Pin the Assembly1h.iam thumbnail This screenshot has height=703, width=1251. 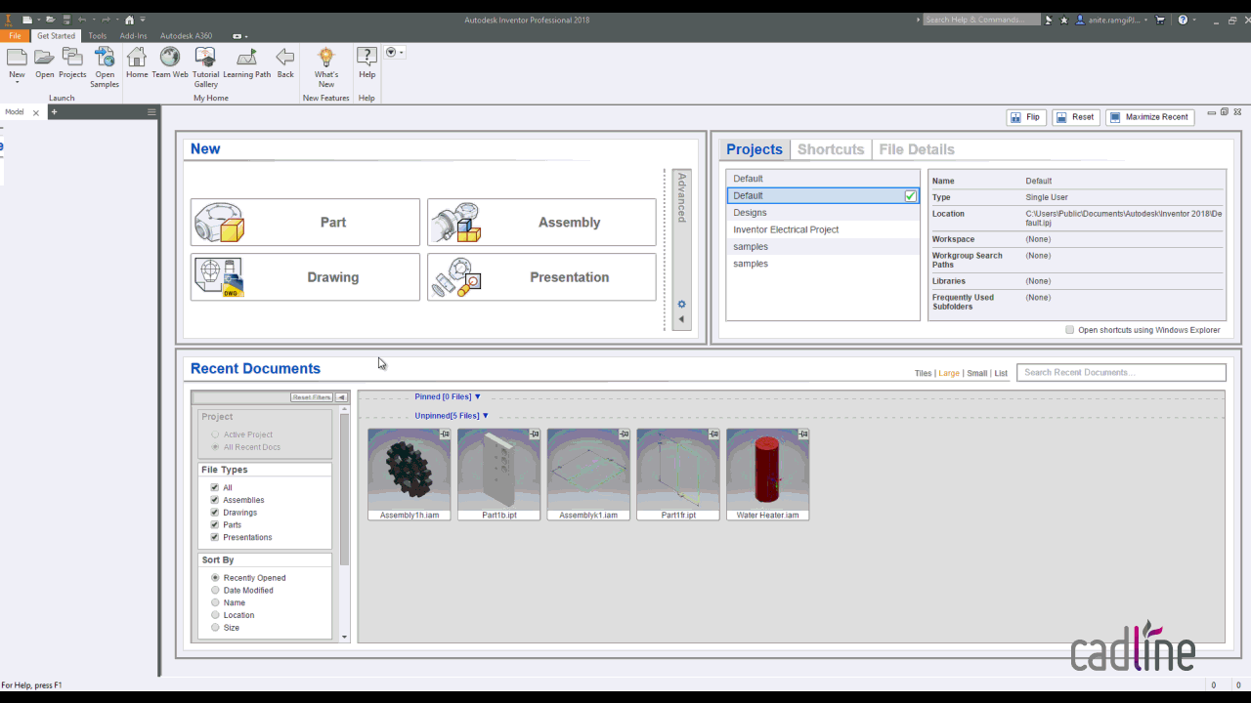click(445, 434)
